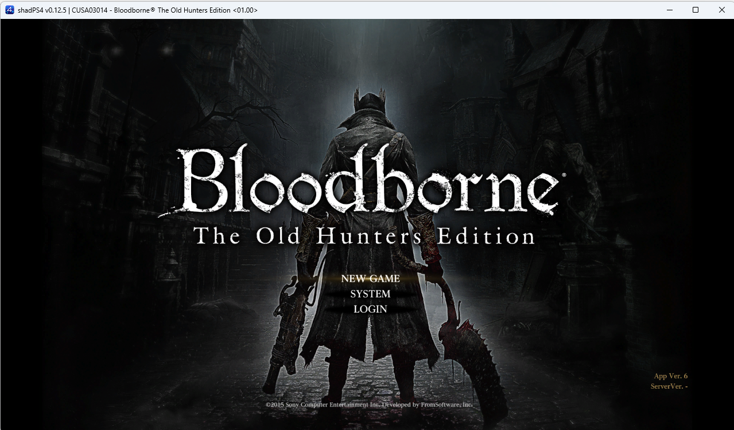Click the shadPS4 v0.12.5 window title text
This screenshot has width=734, height=430.
click(138, 10)
